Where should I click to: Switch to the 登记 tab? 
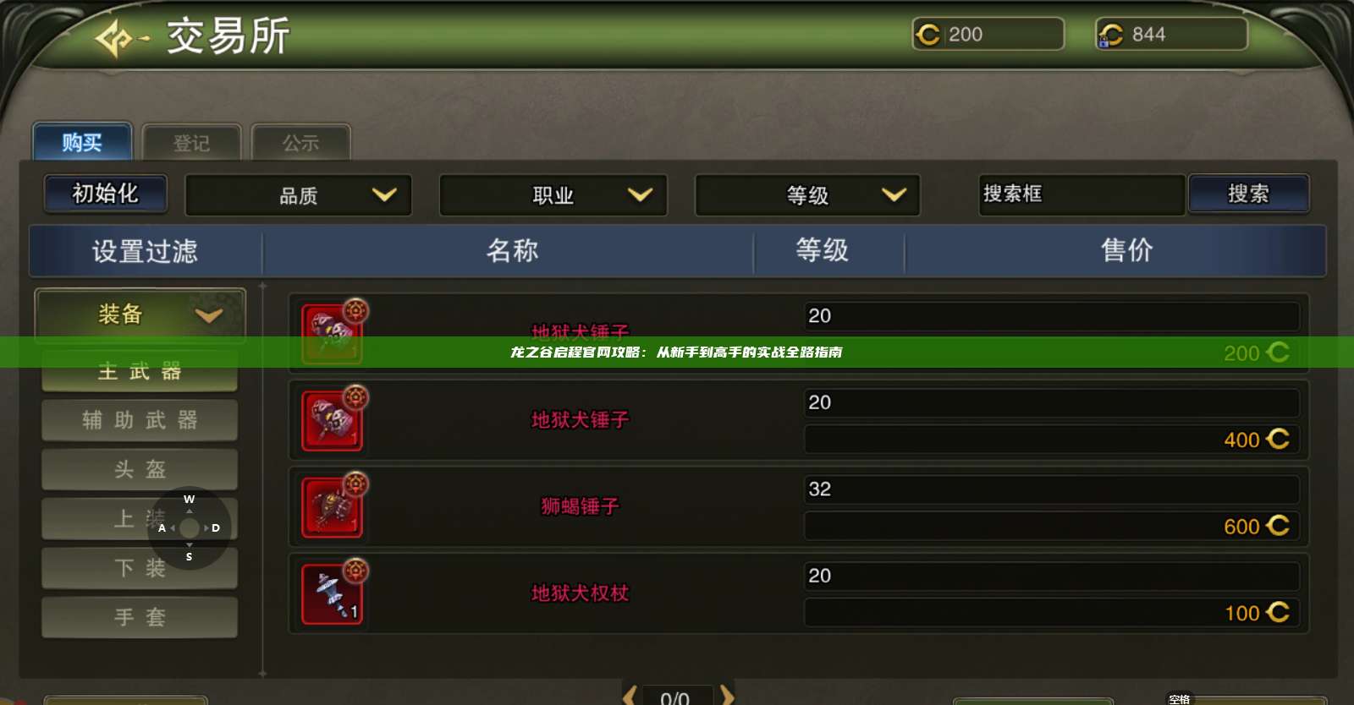[x=191, y=143]
